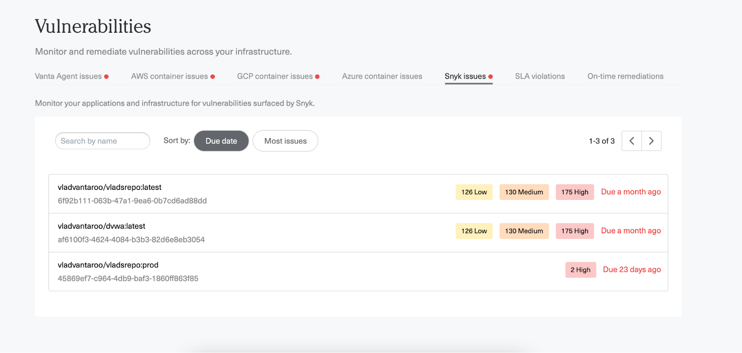Click the 2 High badge for vladsrepo:prod

pos(581,270)
